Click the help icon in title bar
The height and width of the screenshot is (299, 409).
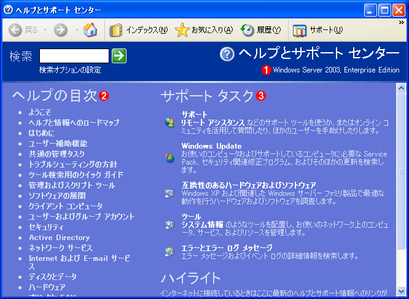(x=9, y=10)
